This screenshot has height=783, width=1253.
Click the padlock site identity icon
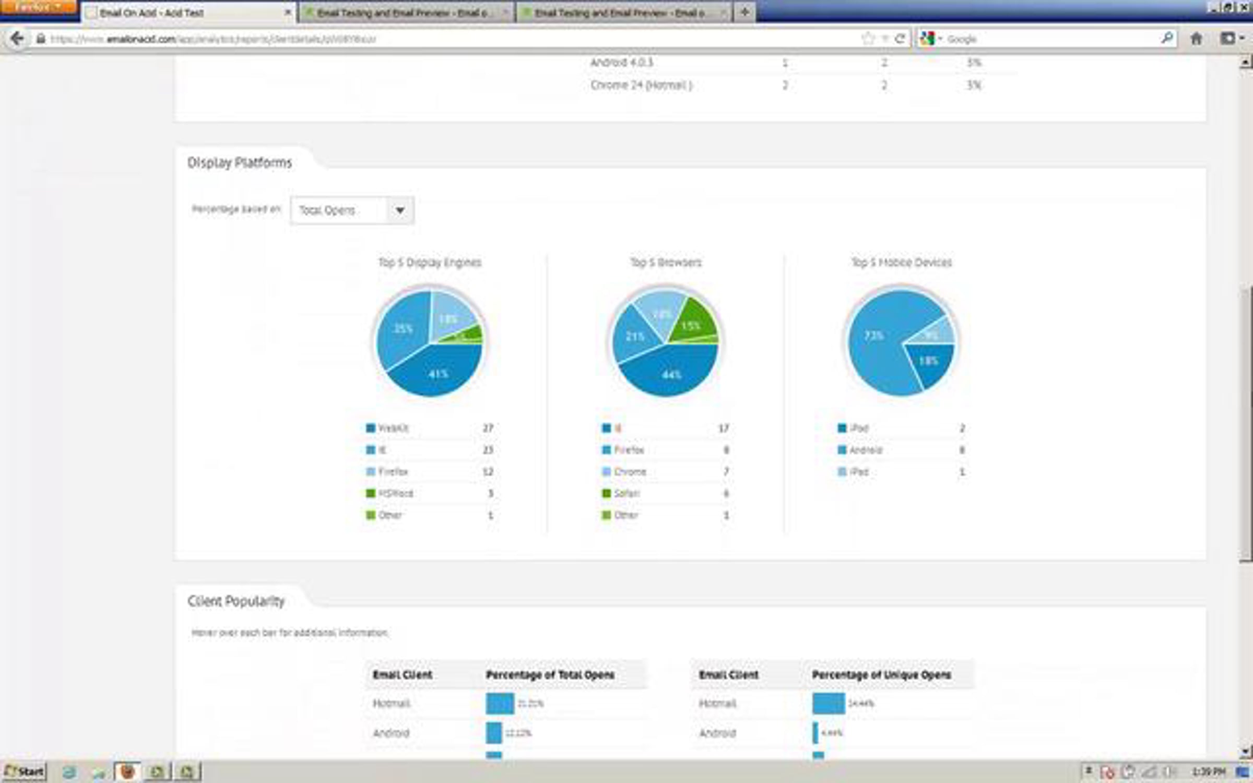coord(41,39)
